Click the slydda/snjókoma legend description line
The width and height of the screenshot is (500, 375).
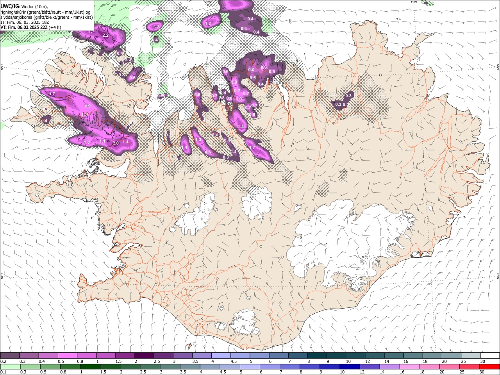(x=46, y=17)
